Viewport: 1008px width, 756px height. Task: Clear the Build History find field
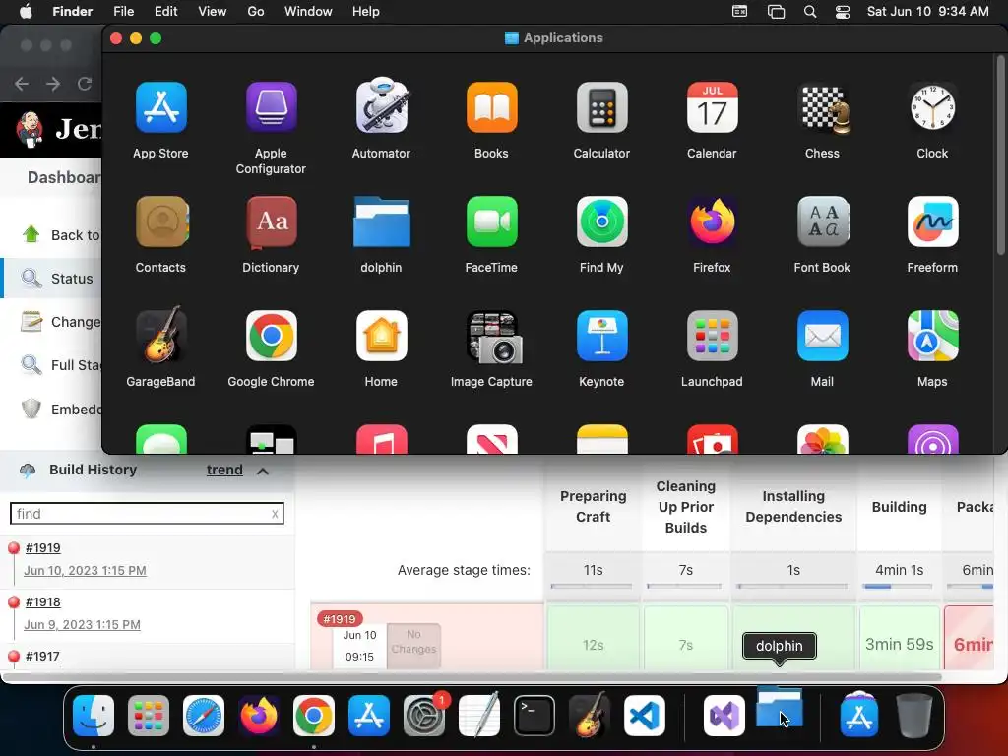(x=275, y=514)
